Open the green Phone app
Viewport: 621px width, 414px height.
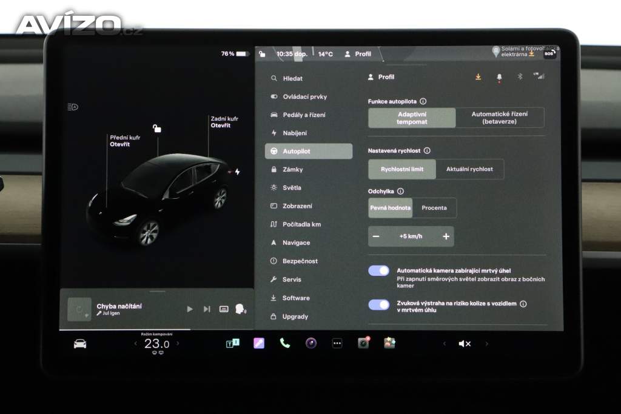[285, 343]
